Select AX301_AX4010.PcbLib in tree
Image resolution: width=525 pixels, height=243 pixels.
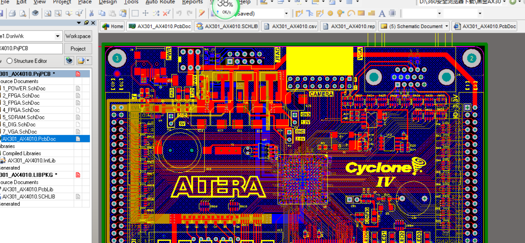click(28, 189)
